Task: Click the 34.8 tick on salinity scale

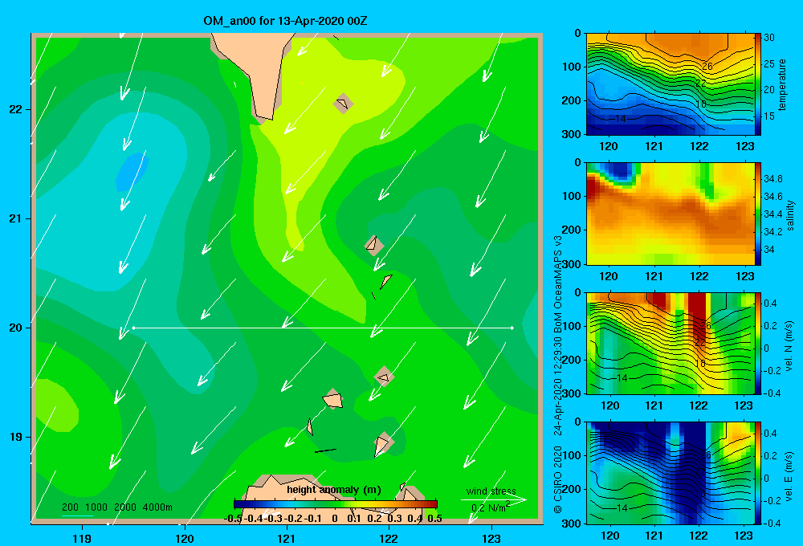Action: [x=772, y=179]
